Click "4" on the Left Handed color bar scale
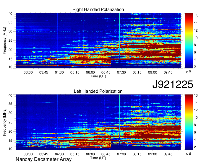Image resolution: width=201 pixels, height=163 pixels. pyautogui.click(x=195, y=140)
